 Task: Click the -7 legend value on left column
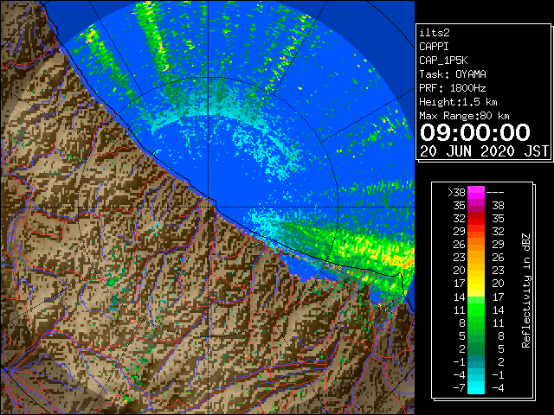tap(460, 387)
